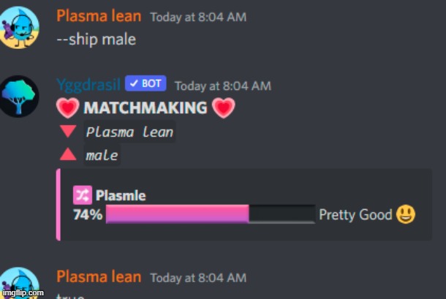Click the red downward triangle emoji
446x299 pixels.
68,132
